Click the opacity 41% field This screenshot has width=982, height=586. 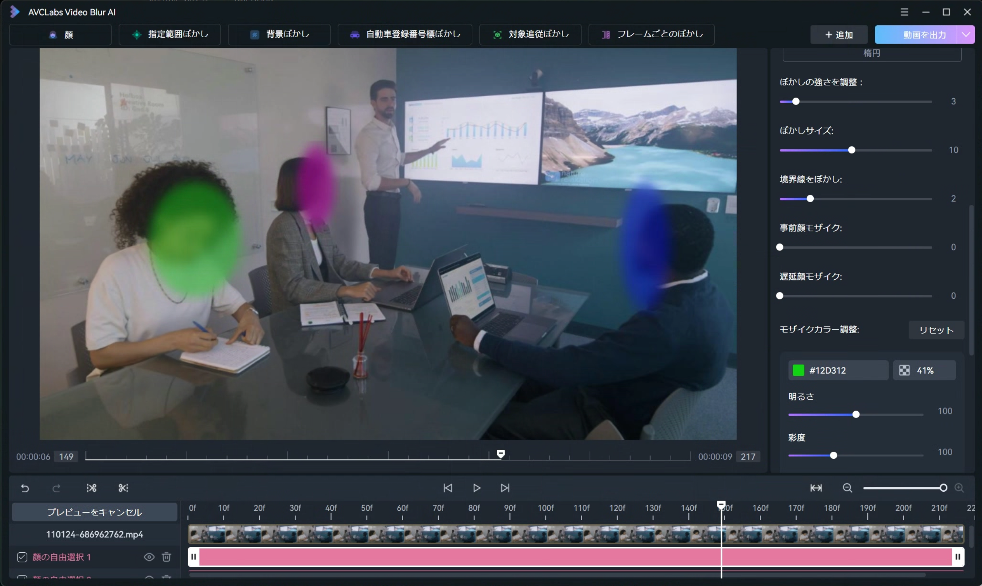924,370
